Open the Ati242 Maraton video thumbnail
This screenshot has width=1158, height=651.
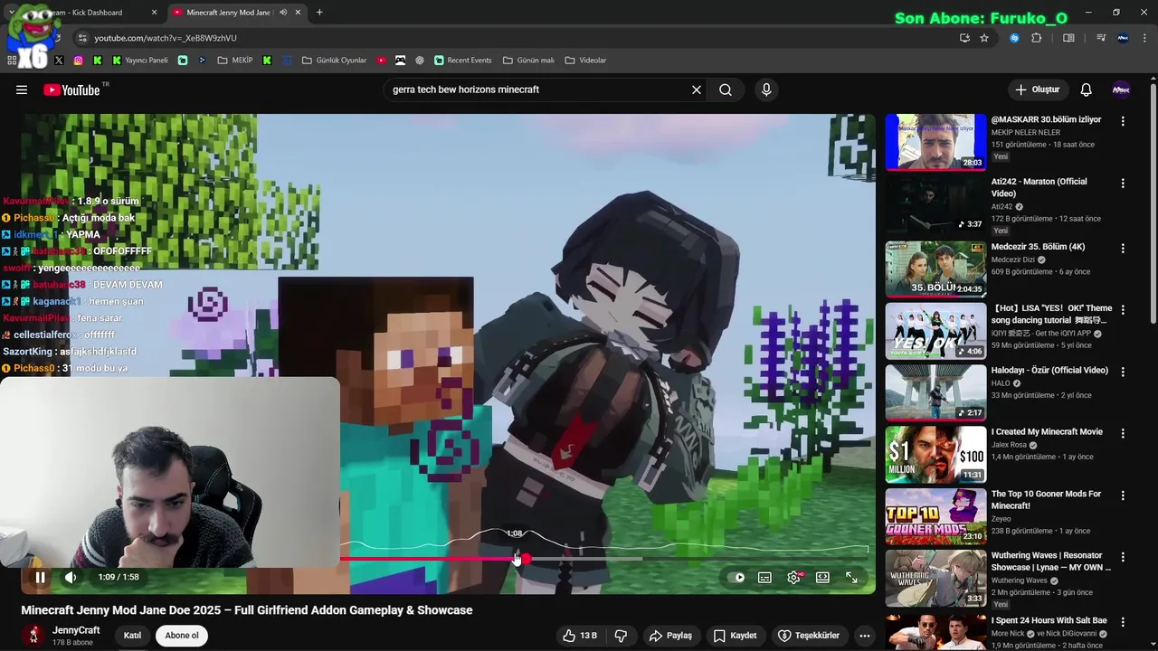click(935, 203)
